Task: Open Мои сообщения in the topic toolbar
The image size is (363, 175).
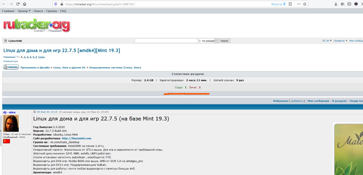Action: [x=318, y=101]
